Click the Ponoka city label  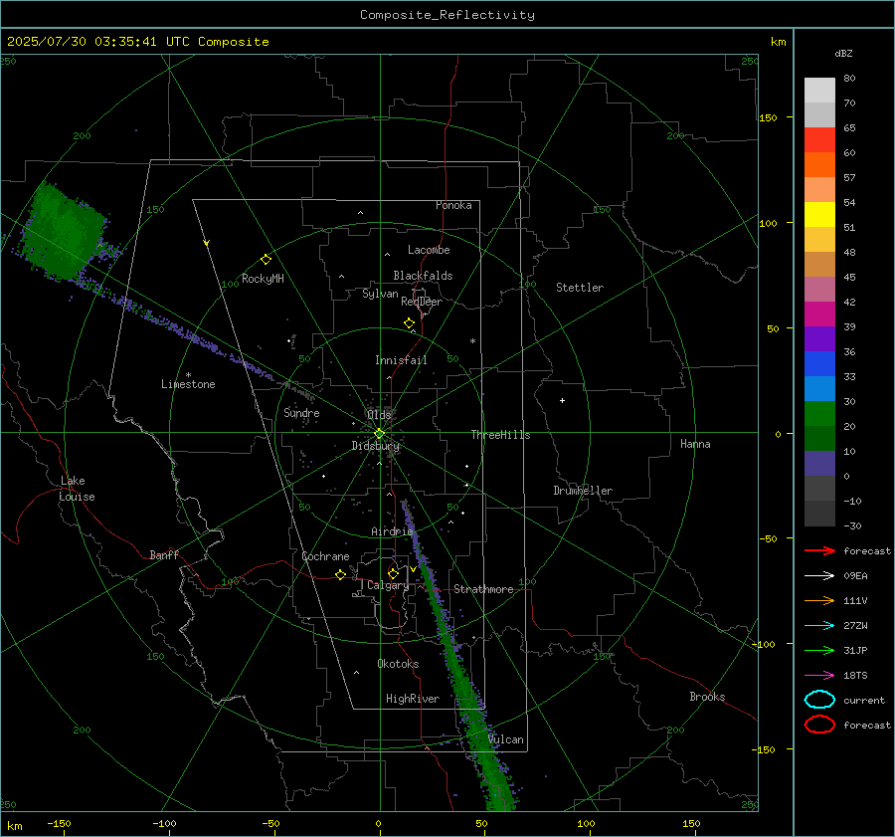point(453,205)
